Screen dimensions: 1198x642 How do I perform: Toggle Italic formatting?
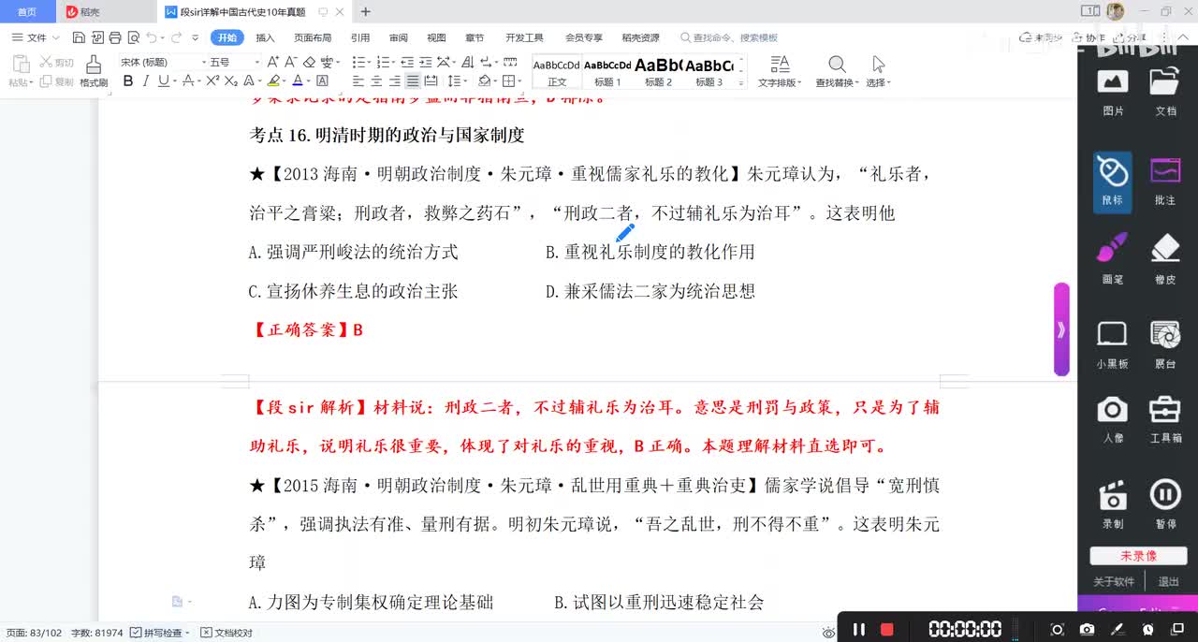[x=145, y=81]
